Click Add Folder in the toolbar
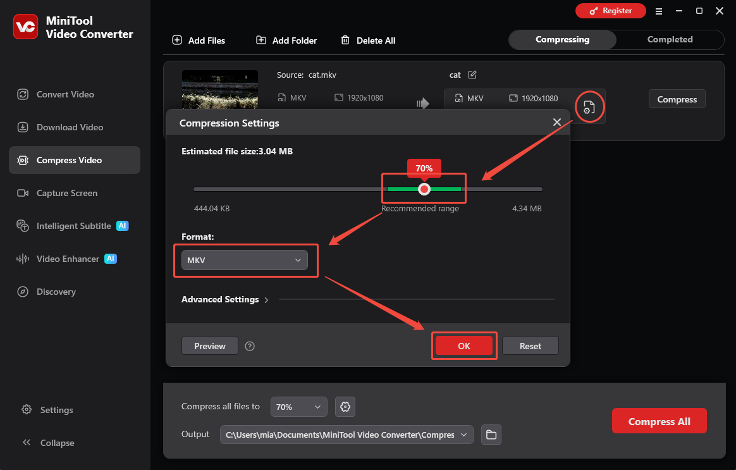 pyautogui.click(x=286, y=40)
